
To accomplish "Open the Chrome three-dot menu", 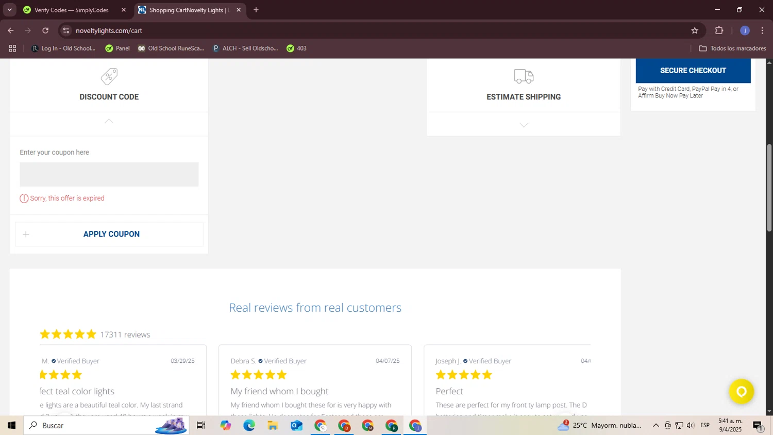I will click(x=763, y=30).
